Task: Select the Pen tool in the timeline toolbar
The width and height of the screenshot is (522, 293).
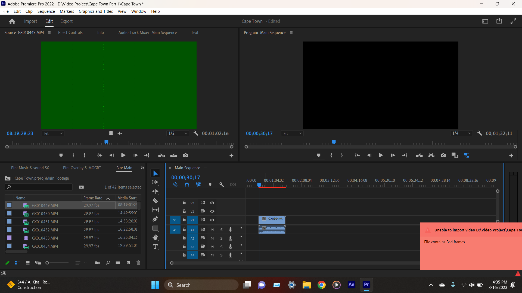Action: click(x=155, y=219)
